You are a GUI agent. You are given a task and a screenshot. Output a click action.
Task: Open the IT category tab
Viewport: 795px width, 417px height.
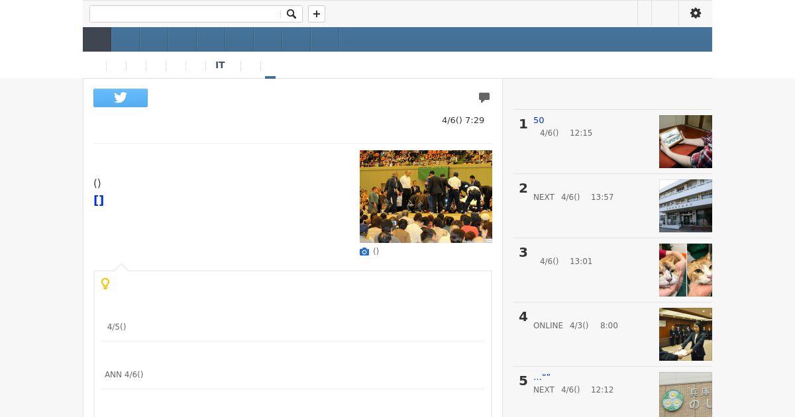point(220,66)
